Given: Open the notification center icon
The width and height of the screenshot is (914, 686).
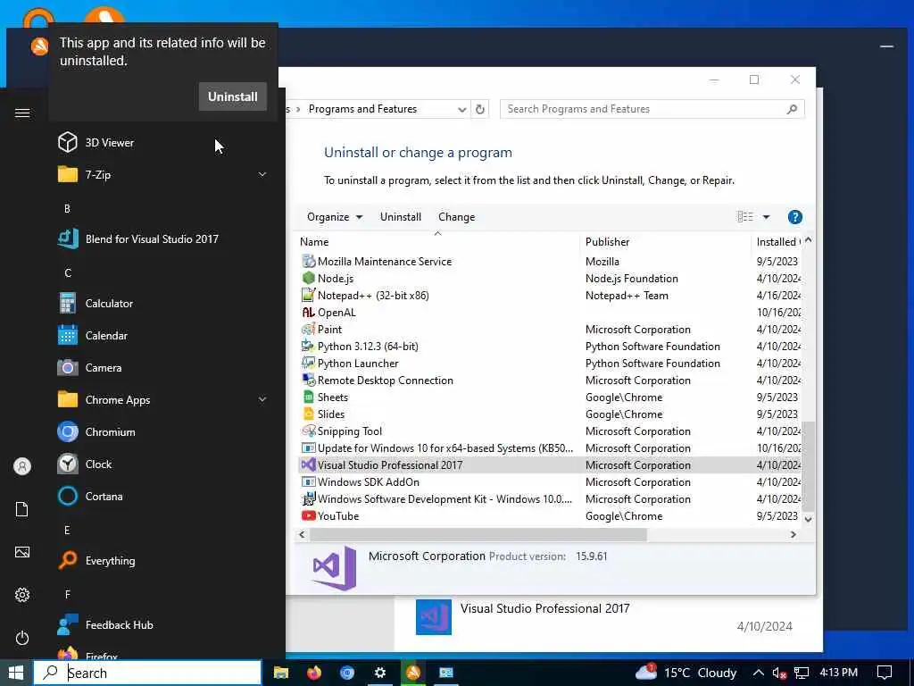Looking at the screenshot, I should (x=885, y=673).
